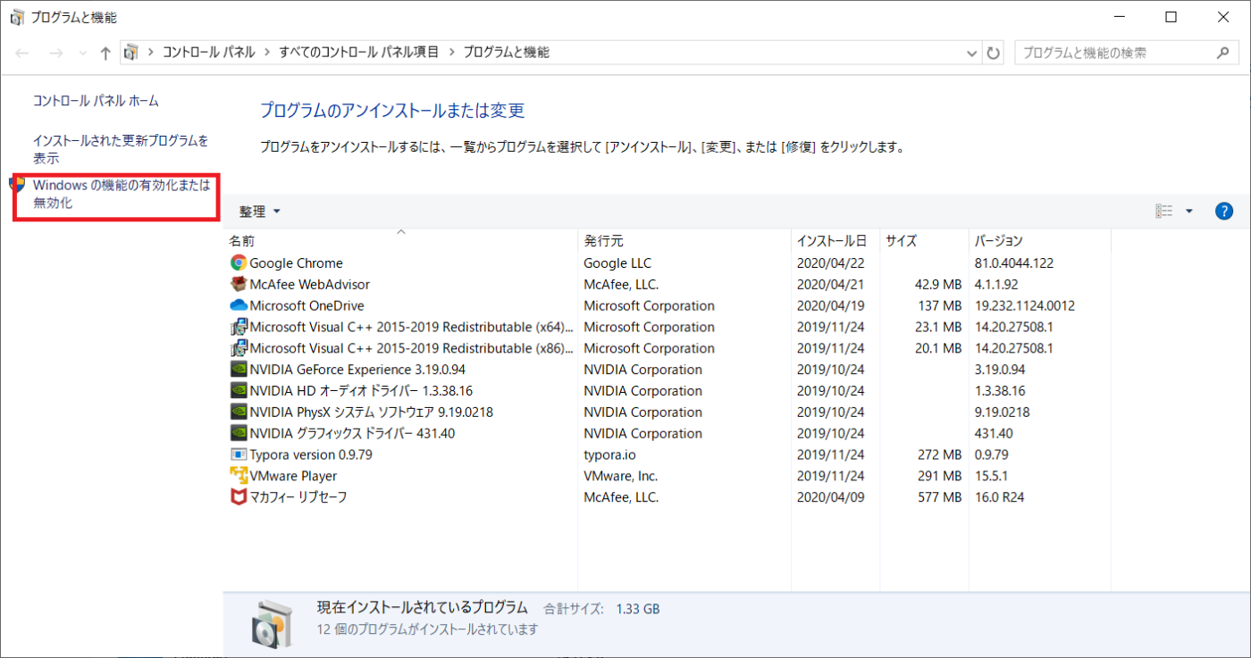Select the 577 MB size cell

tap(940, 497)
